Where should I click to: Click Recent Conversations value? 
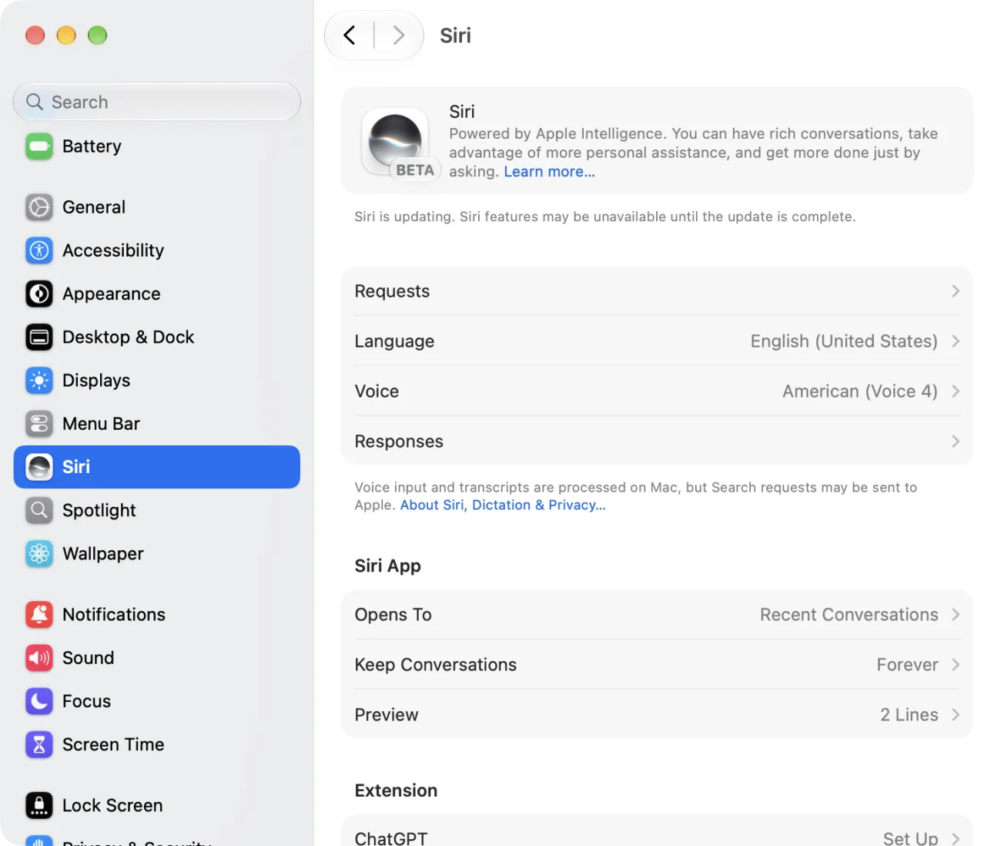849,615
